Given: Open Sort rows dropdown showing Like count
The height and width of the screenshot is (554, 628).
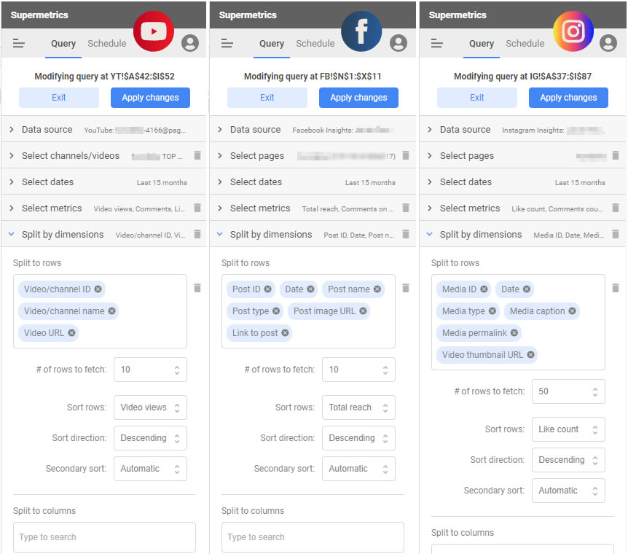Looking at the screenshot, I should pos(568,429).
